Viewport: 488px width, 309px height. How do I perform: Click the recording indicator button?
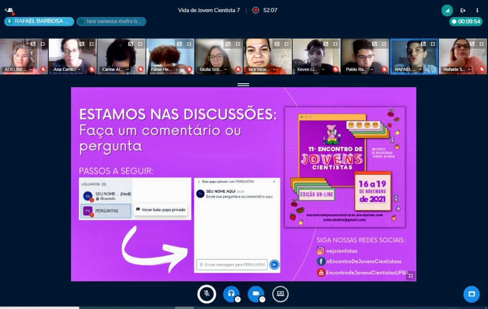[x=256, y=10]
